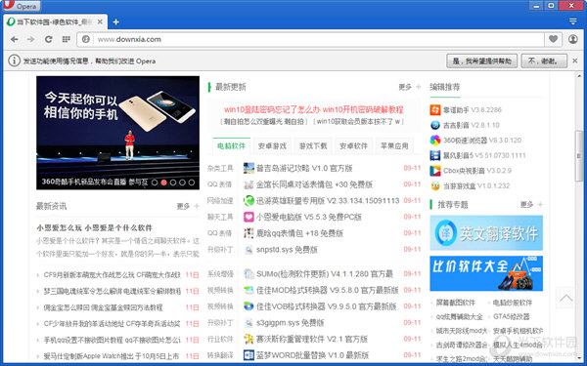Viewport: 587px width, 366px height.
Task: Expand 更多 in 最新资讯 section
Action: coord(188,206)
